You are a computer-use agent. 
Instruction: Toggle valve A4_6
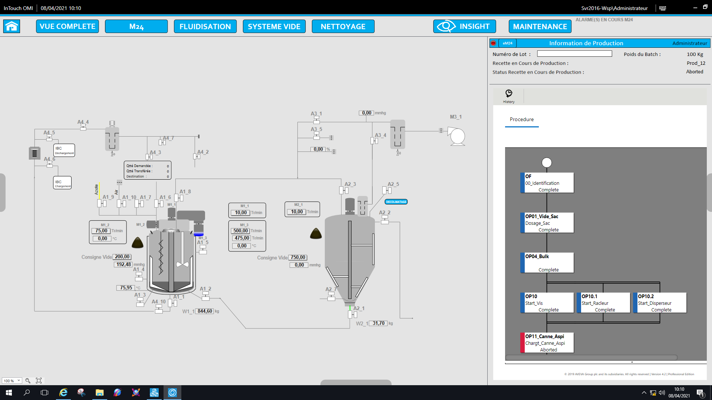pyautogui.click(x=49, y=164)
